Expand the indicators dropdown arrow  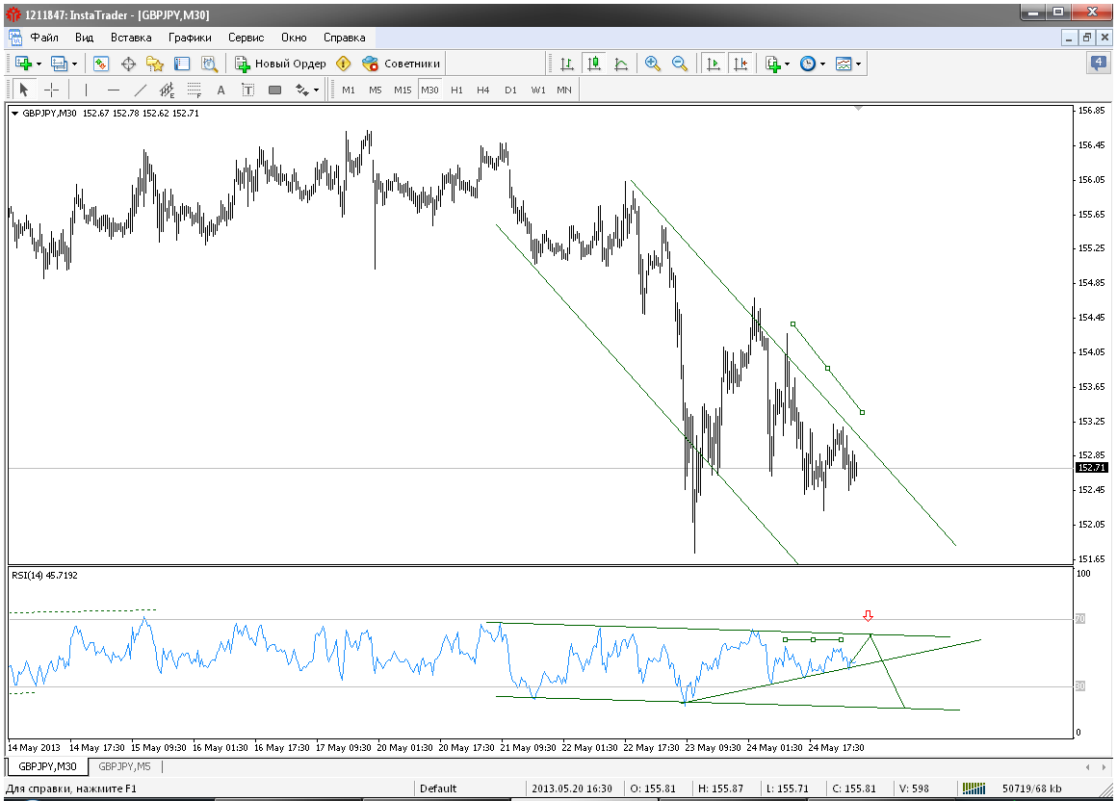(x=787, y=65)
